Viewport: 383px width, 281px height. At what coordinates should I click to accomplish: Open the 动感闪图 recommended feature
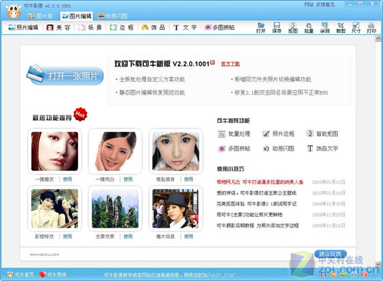[278, 149]
